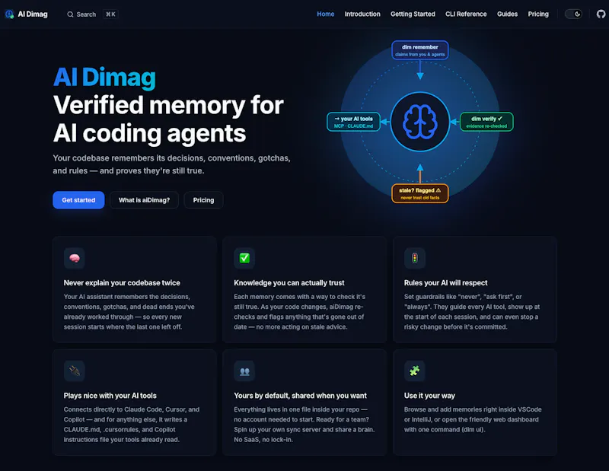Click the ⌘K shortcut badge
This screenshot has height=471, width=609.
(110, 14)
